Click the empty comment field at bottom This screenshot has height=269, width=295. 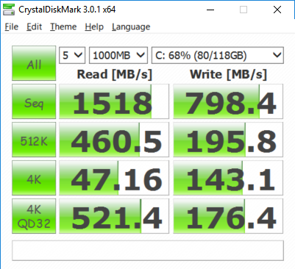[x=148, y=251]
